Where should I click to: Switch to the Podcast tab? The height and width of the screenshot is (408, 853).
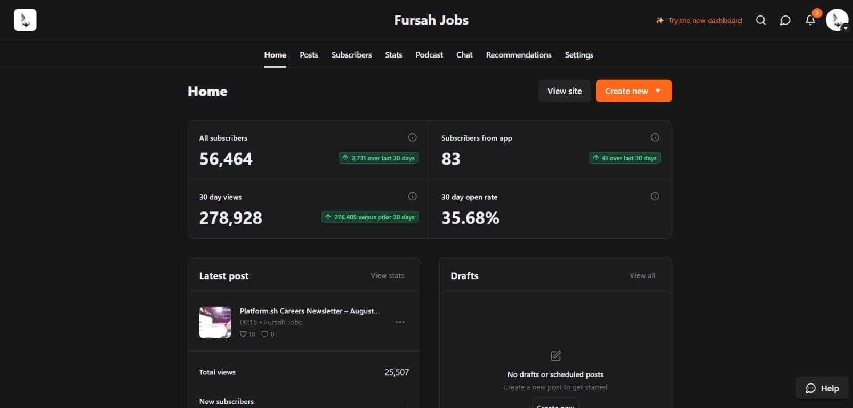[429, 55]
